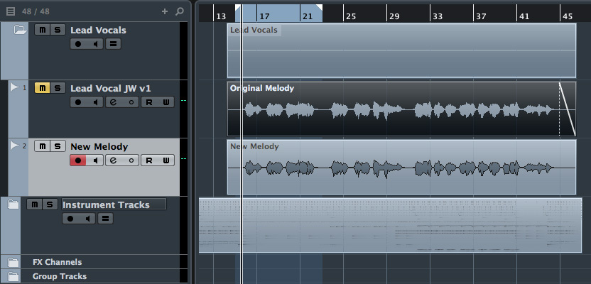Viewport: 591px width, 284px height.
Task: Click bar 29 on the ruler
Action: pos(394,16)
